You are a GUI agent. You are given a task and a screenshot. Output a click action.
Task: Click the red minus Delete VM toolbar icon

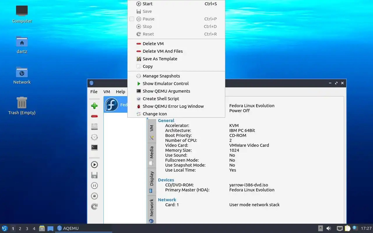pyautogui.click(x=94, y=116)
